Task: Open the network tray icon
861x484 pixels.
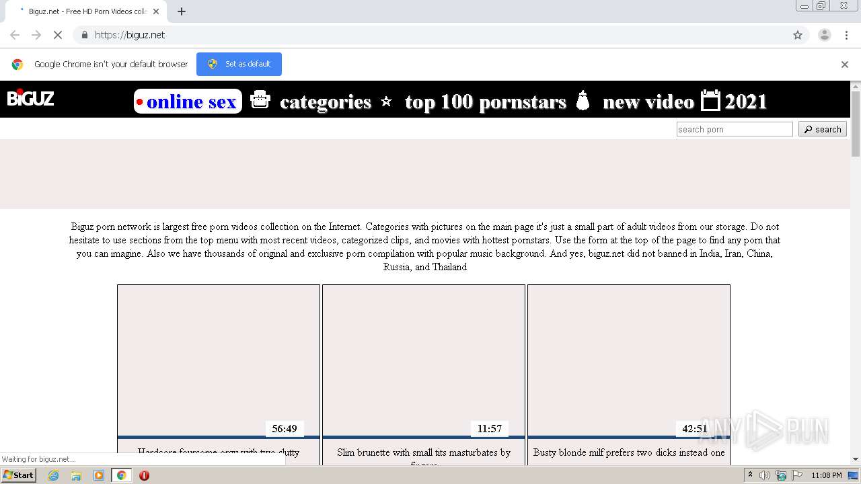Action: 781,475
